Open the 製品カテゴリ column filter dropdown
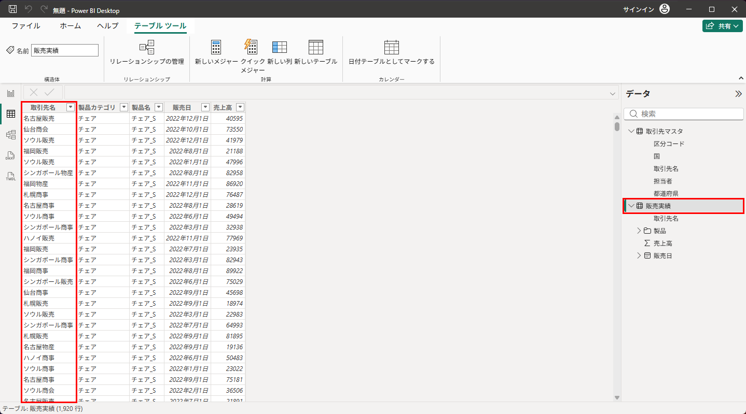The height and width of the screenshot is (414, 746). point(124,107)
